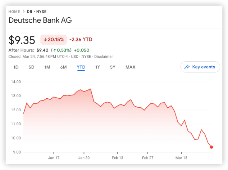The height and width of the screenshot is (170, 228).
Task: Select the 1D time range tab
Action: [16, 67]
